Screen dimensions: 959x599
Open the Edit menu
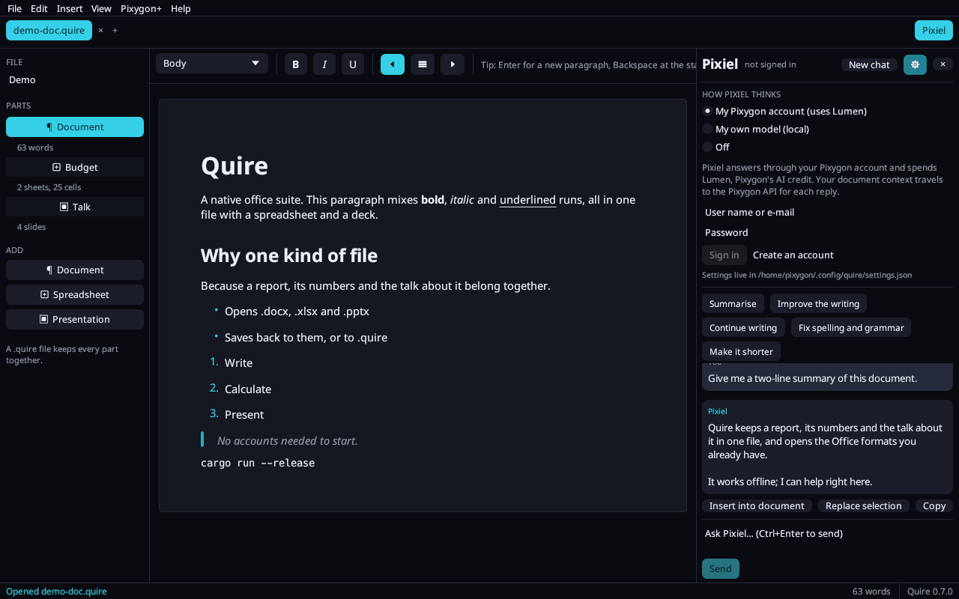(39, 8)
